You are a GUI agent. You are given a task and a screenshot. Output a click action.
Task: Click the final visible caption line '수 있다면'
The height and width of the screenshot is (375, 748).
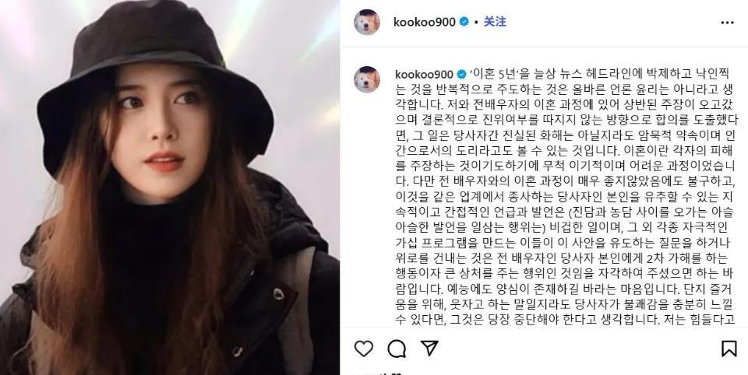pos(565,319)
